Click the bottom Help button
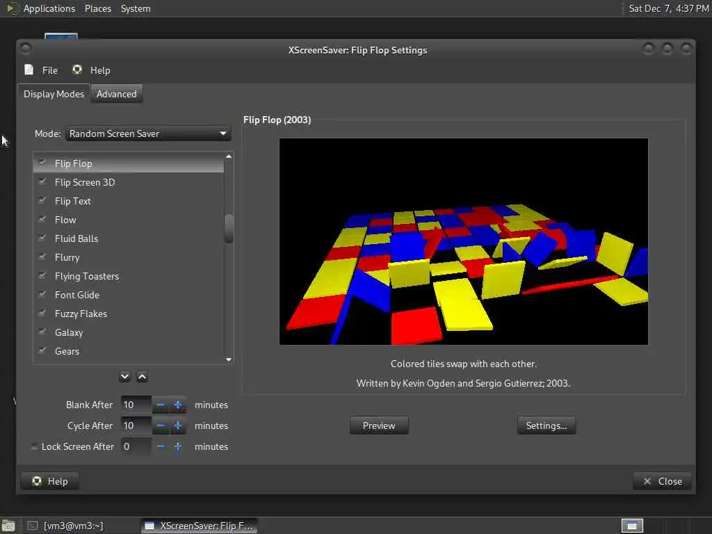 [50, 481]
